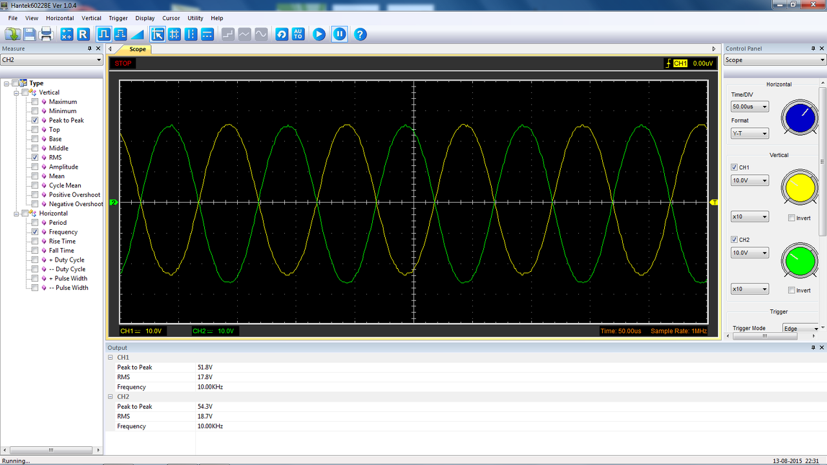This screenshot has width=827, height=465.
Task: Open the Cursor menu
Action: click(171, 18)
